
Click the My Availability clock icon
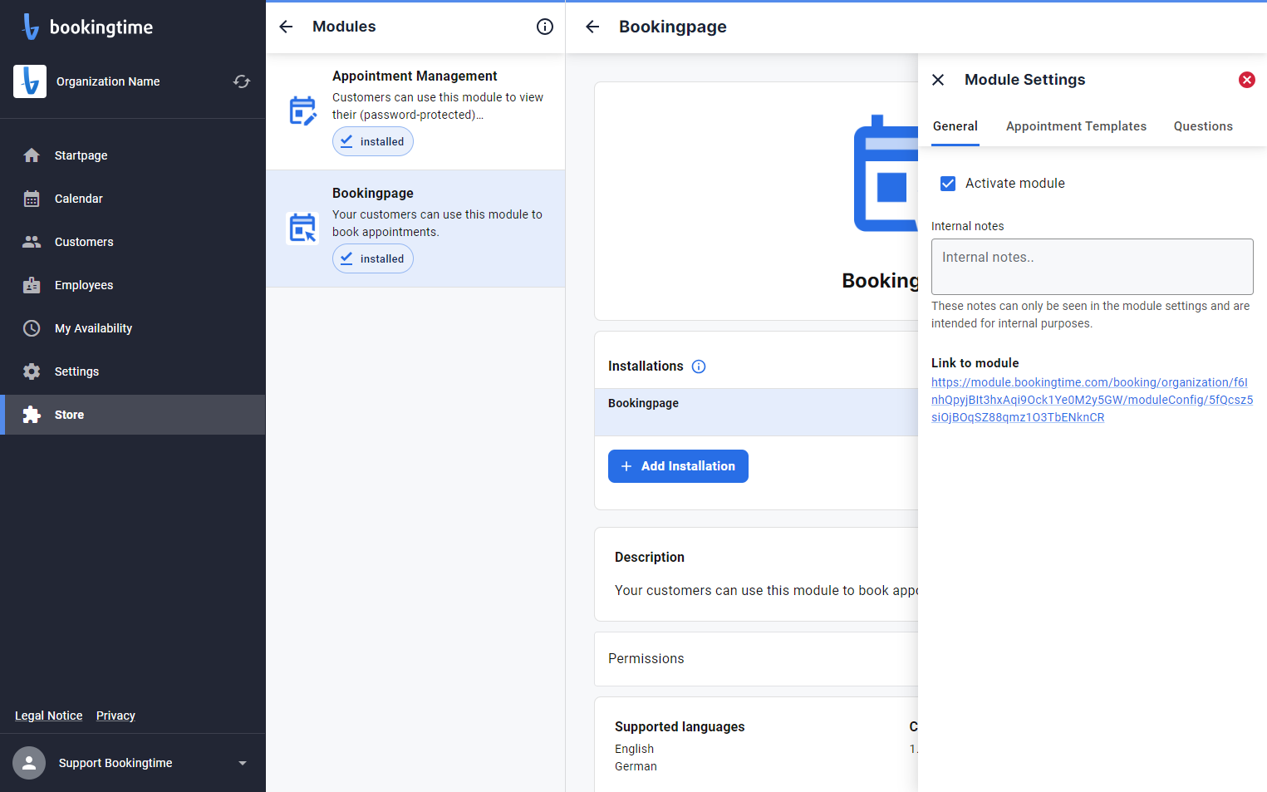[x=32, y=328]
